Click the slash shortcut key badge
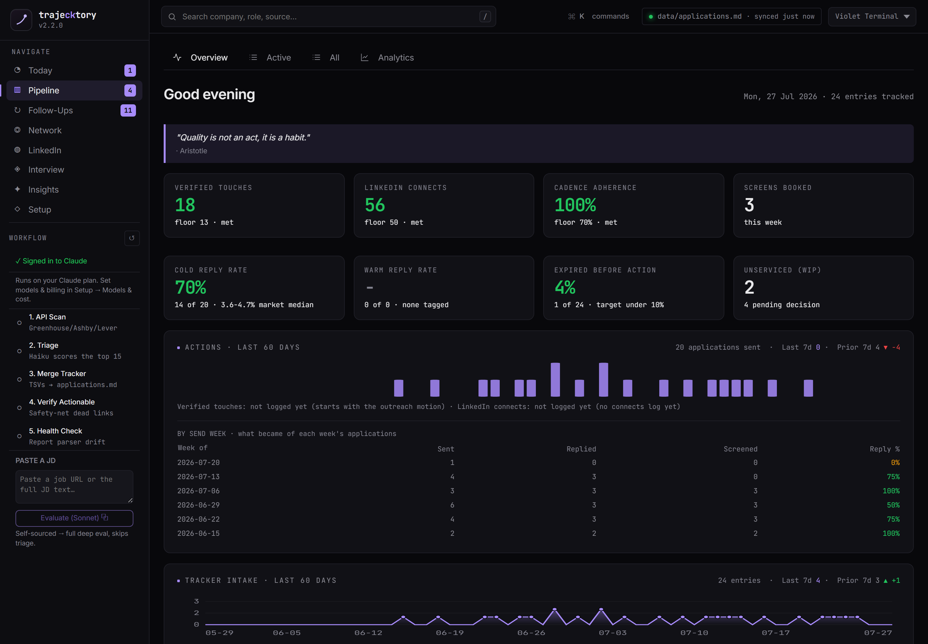The width and height of the screenshot is (928, 644). [x=485, y=16]
